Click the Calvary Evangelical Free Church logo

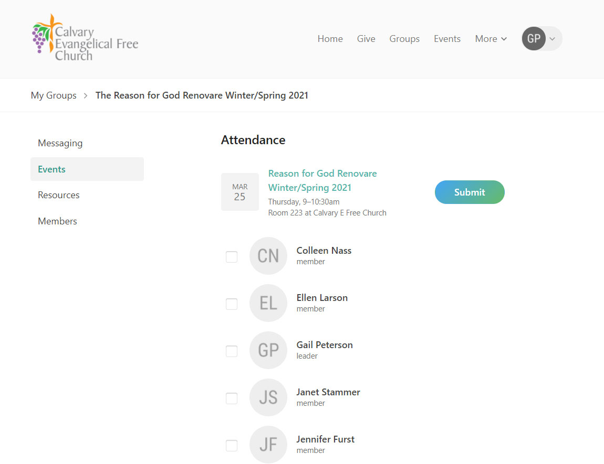coord(85,38)
